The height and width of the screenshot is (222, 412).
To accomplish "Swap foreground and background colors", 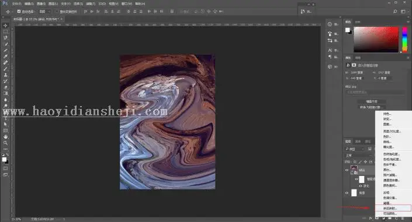I will coord(8,154).
